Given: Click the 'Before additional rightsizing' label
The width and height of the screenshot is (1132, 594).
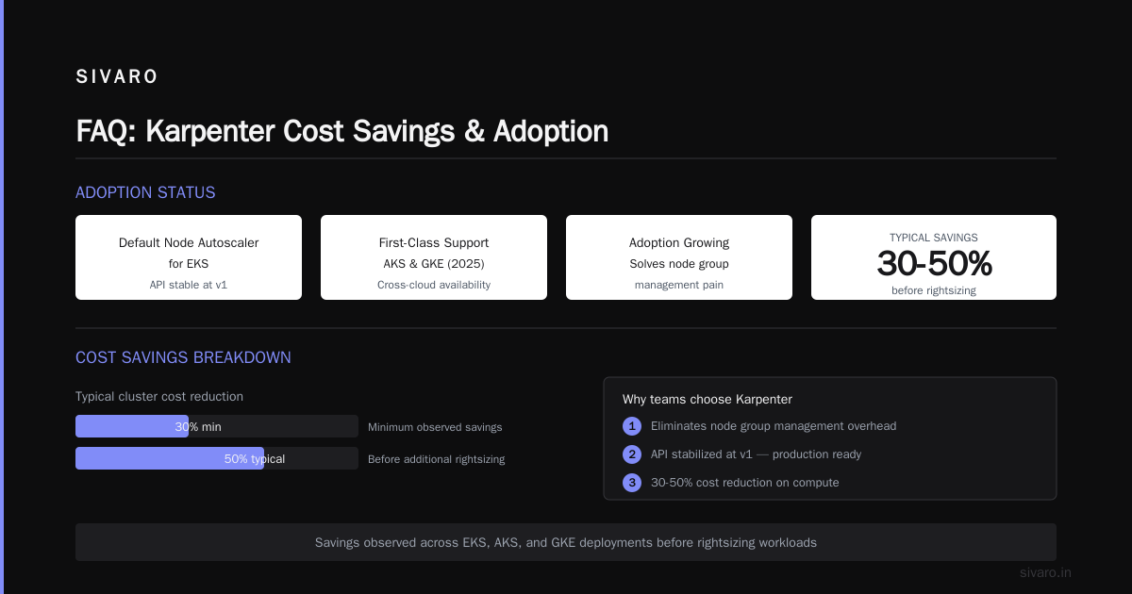Looking at the screenshot, I should tap(436, 459).
